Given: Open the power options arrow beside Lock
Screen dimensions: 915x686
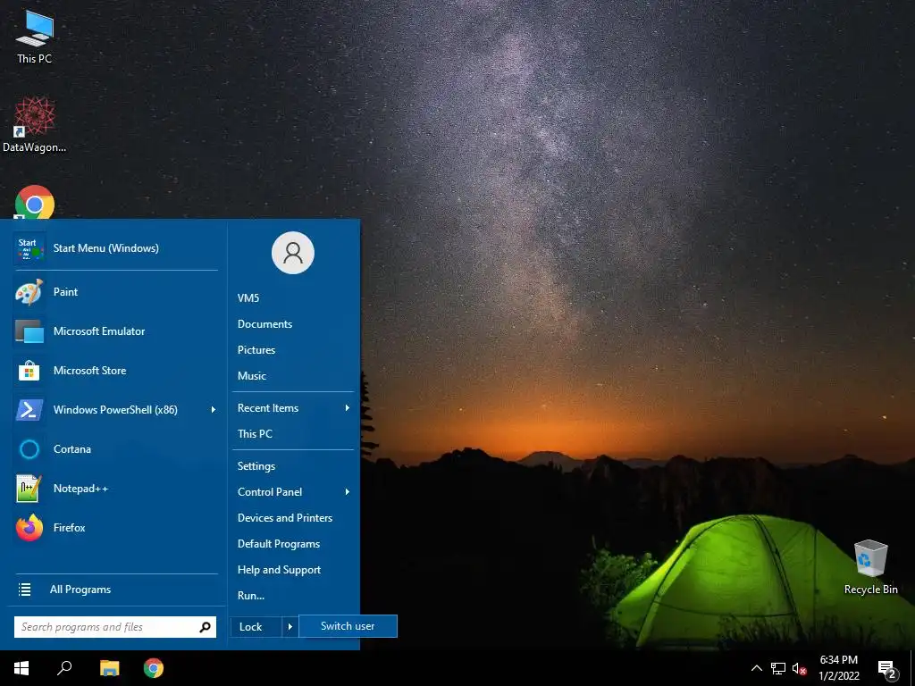Looking at the screenshot, I should click(x=290, y=627).
